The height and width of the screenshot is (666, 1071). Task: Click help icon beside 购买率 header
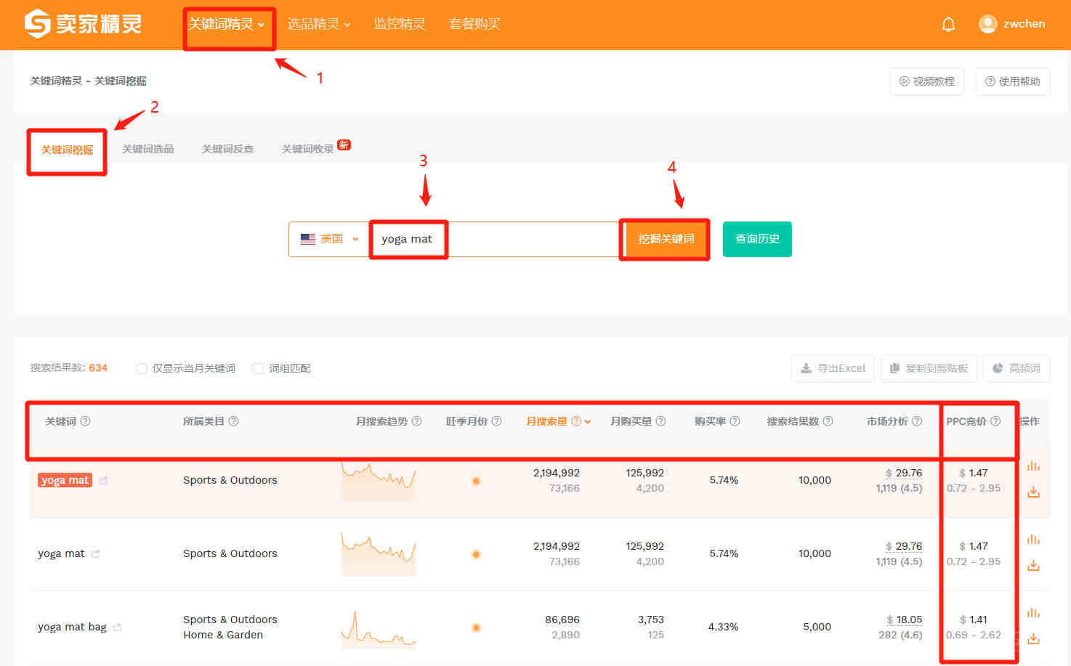pos(735,421)
